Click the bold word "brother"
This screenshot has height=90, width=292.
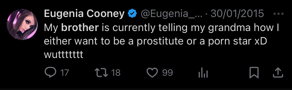[x=80, y=28]
